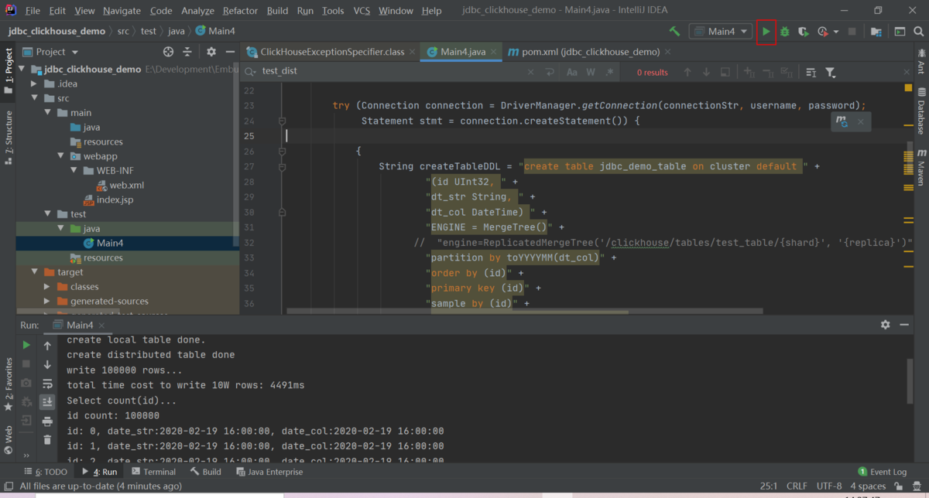
Task: Toggle the Database tool window
Action: 921,111
